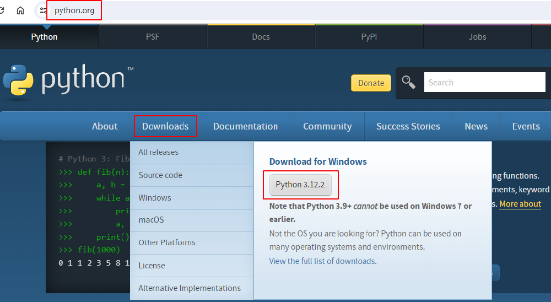Click the Search input field
Screen dimensions: 551x302
pos(484,83)
